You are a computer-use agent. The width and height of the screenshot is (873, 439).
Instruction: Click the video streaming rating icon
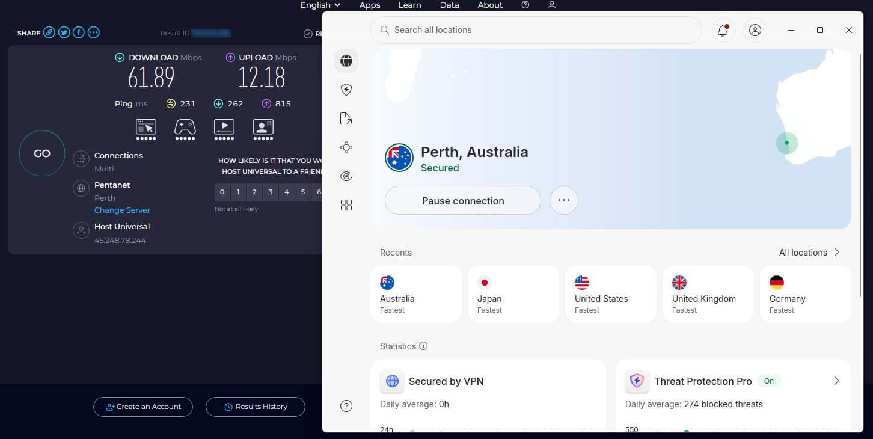pos(224,129)
